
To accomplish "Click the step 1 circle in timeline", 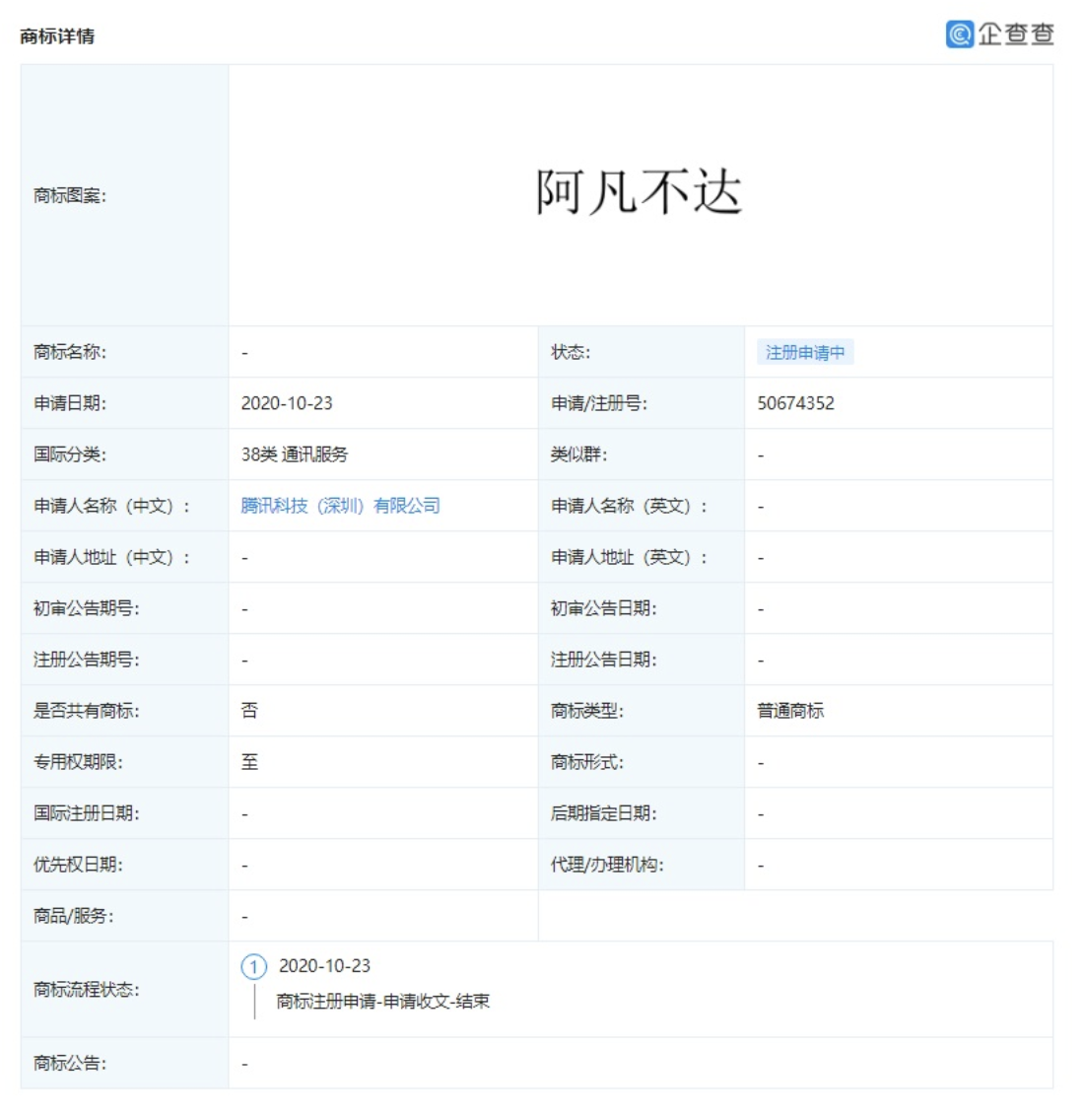I will [x=253, y=967].
